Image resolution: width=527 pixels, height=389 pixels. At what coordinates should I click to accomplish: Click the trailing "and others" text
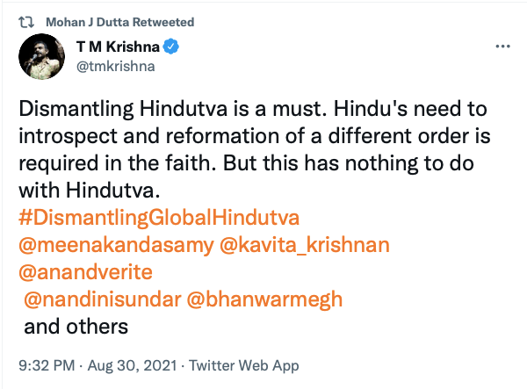click(76, 327)
